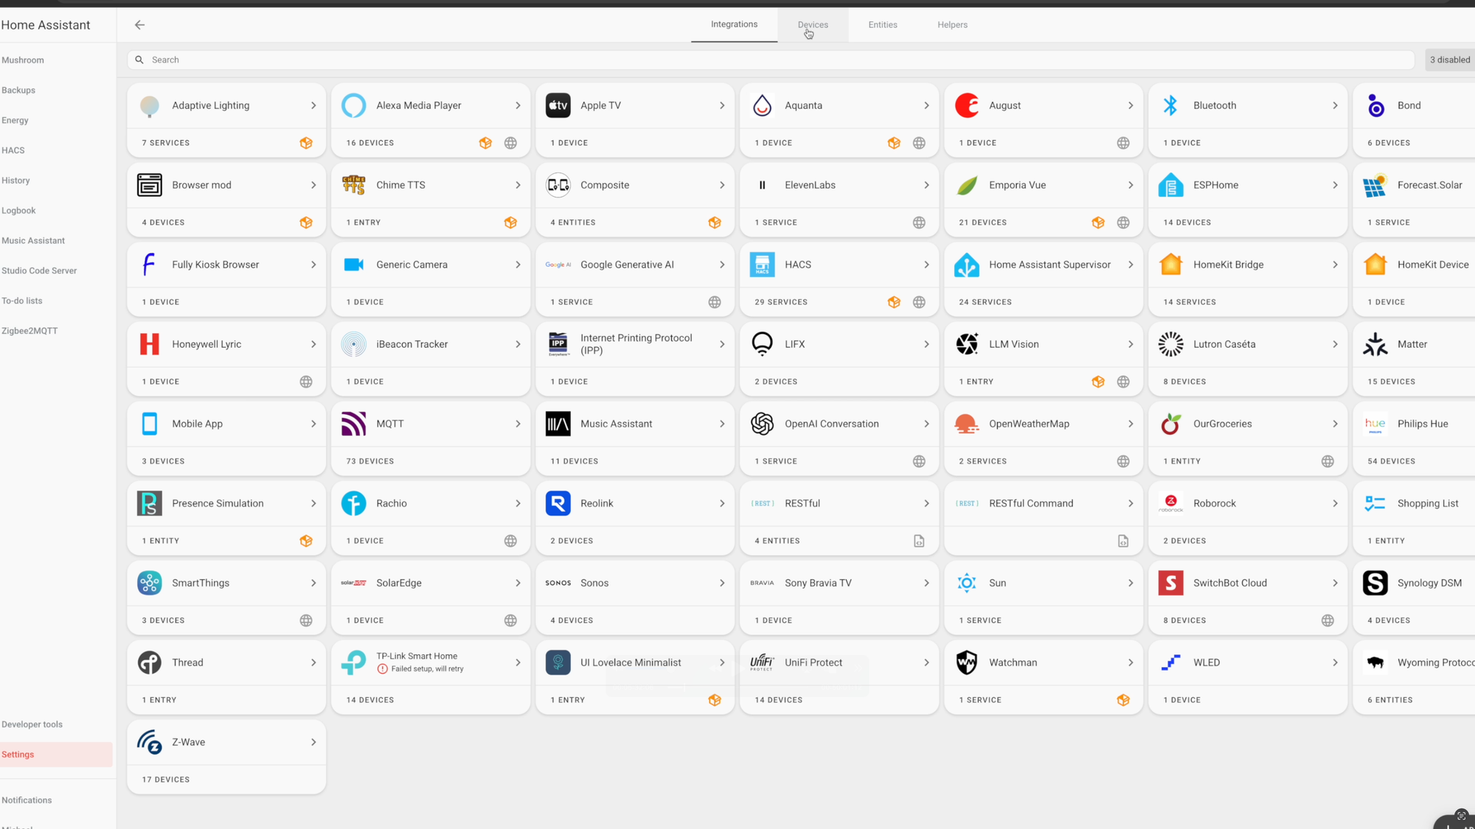Click the integrations Search field
Screen dimensions: 1475x829
(x=771, y=60)
